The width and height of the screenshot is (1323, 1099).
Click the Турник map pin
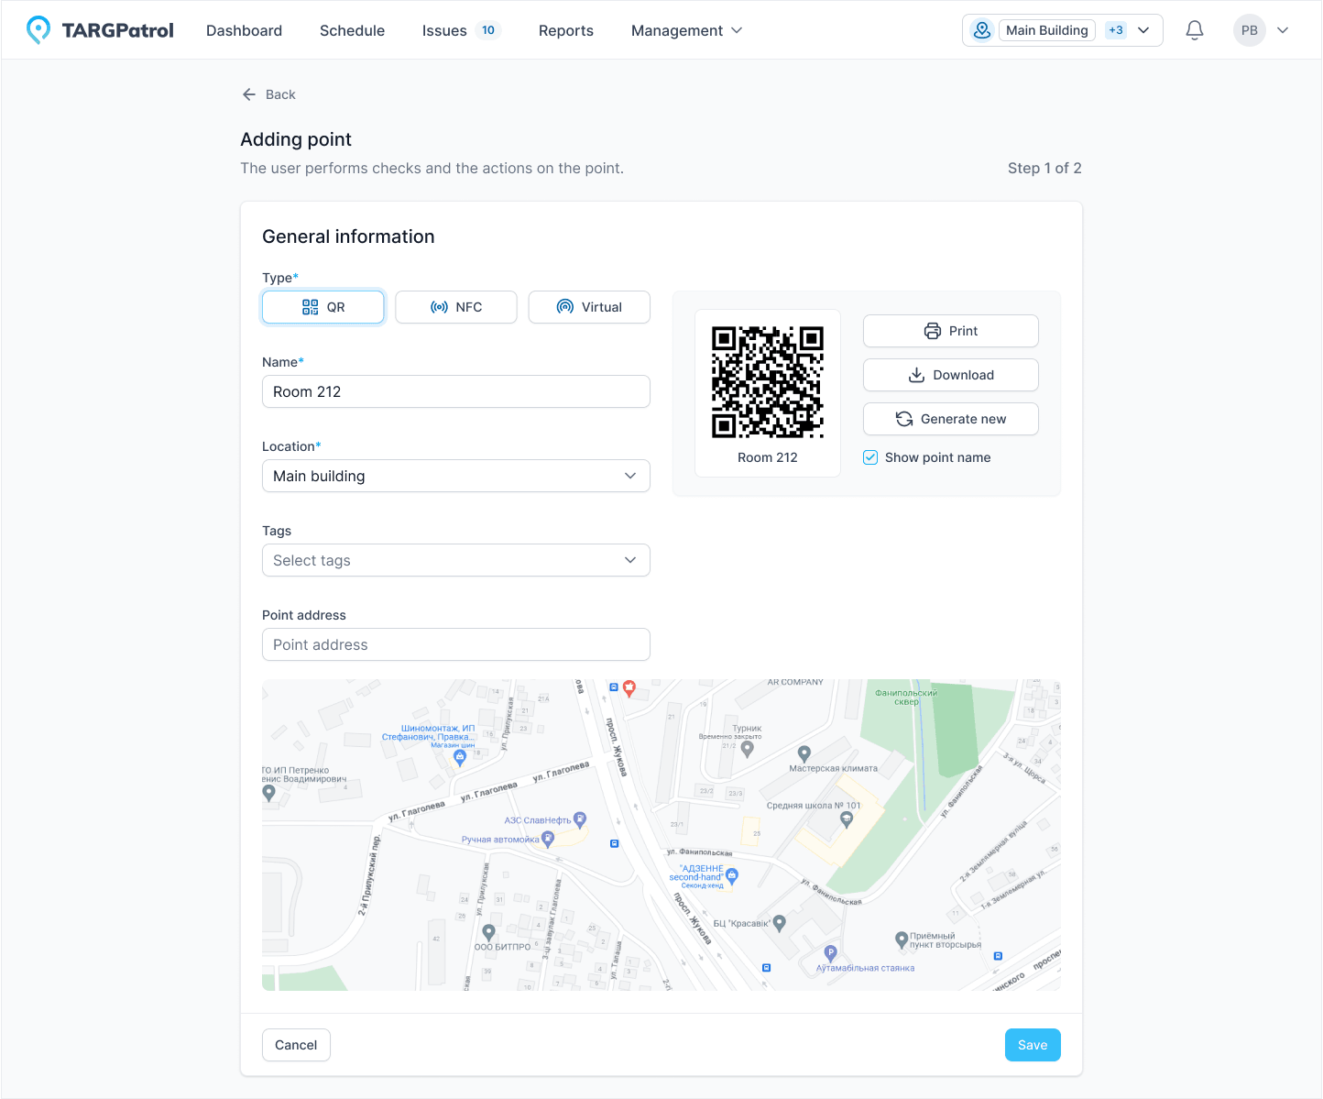(x=748, y=749)
